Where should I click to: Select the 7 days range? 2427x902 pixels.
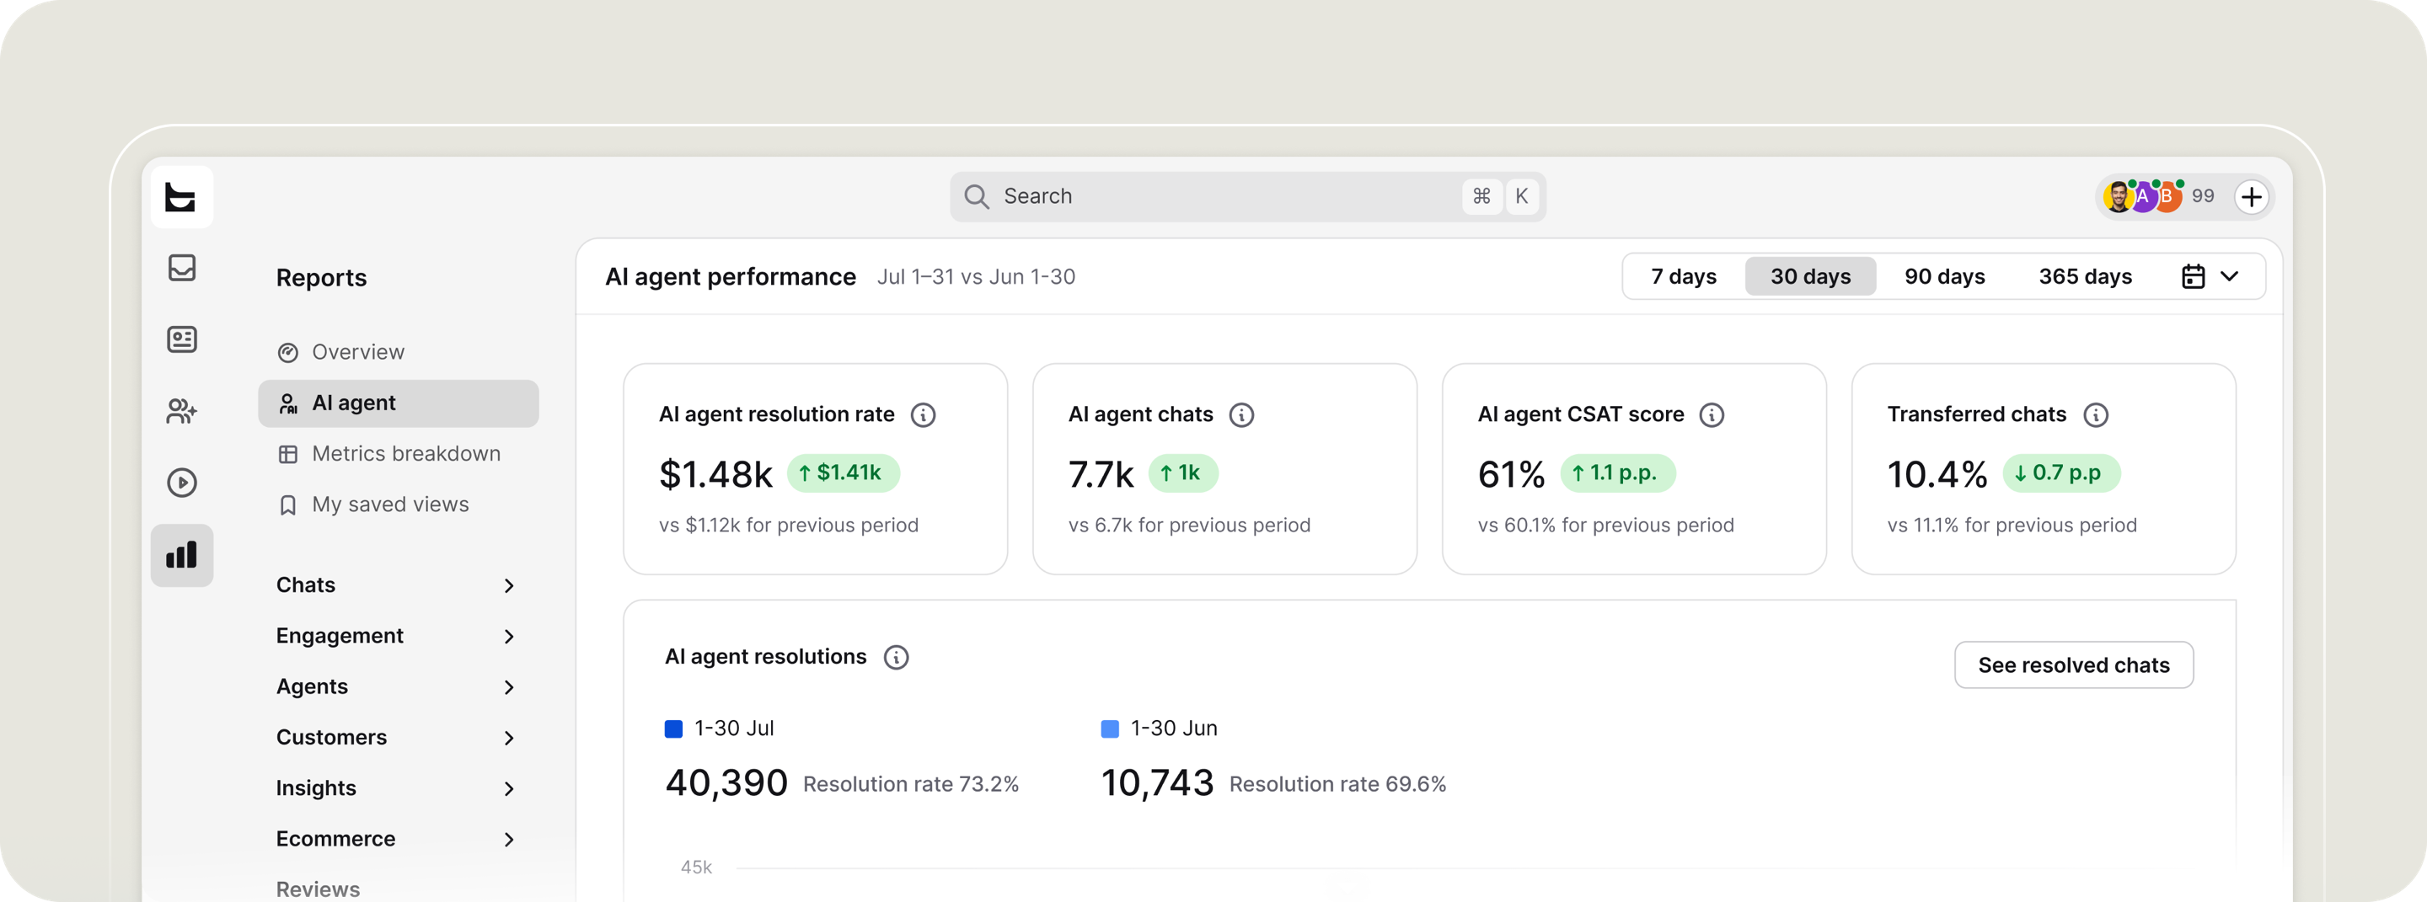[1684, 277]
